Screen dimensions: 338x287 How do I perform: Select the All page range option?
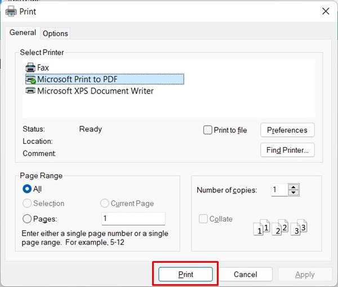27,189
